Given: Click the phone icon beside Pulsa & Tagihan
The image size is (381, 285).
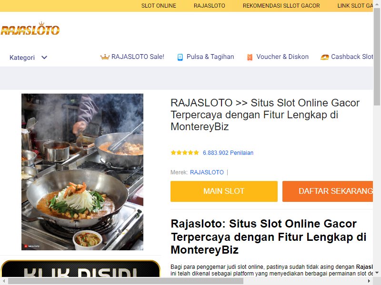Looking at the screenshot, I should pyautogui.click(x=180, y=57).
